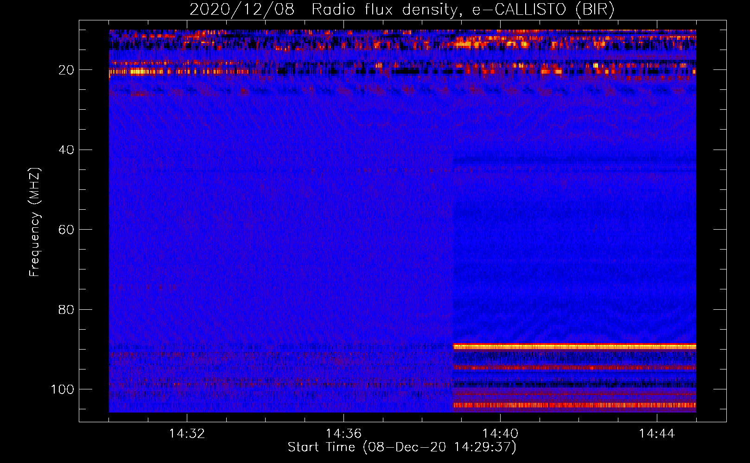Viewport: 750px width, 463px height.
Task: Click the '14:44' time tick label
Action: (x=657, y=434)
